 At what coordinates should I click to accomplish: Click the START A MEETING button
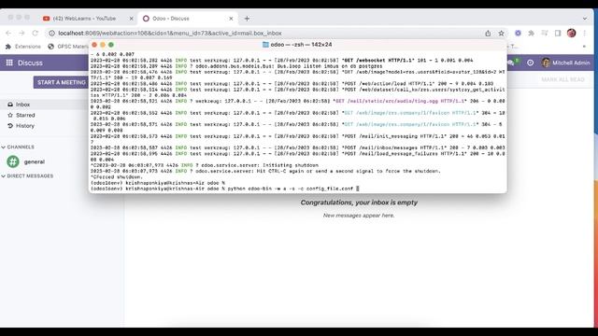pyautogui.click(x=61, y=82)
